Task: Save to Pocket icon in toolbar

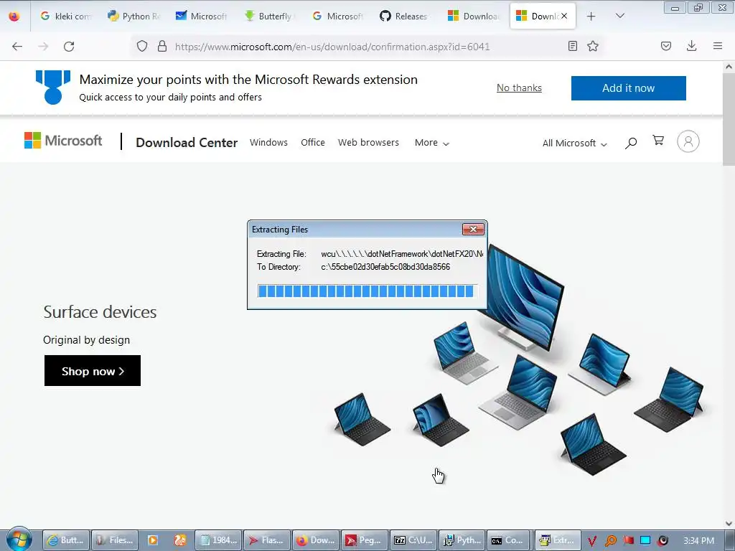Action: click(x=666, y=46)
